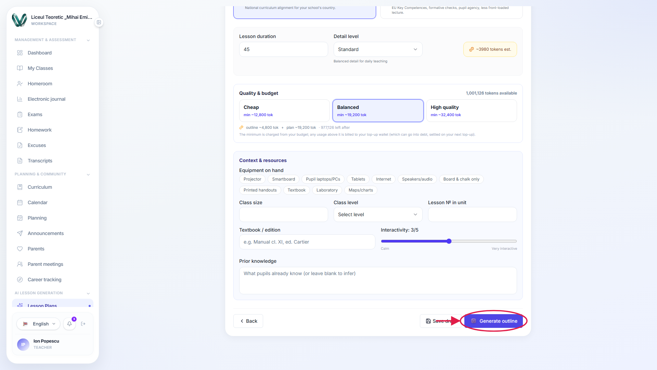Select the Cheap quality option
The width and height of the screenshot is (657, 370).
click(284, 111)
